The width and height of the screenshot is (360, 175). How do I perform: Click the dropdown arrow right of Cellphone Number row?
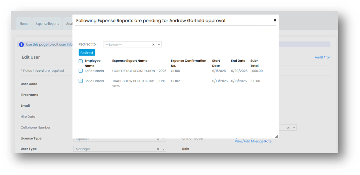pyautogui.click(x=294, y=128)
